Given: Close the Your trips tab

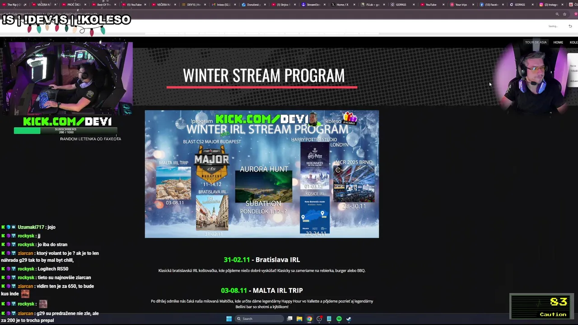Looking at the screenshot, I should tap(473, 5).
